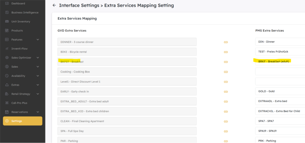Viewport: 305px width, 143px height.
Task: Click the back arrow beside Interface Settings
Action: (54, 5)
